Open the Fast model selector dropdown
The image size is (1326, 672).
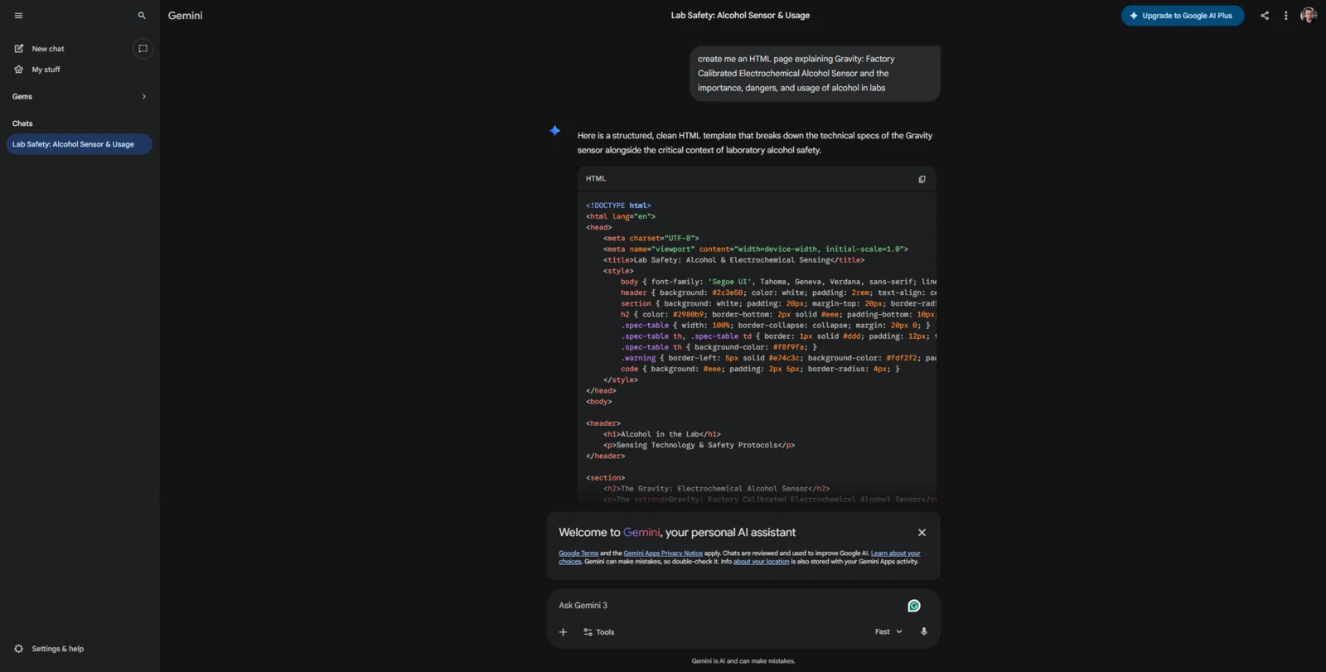click(x=888, y=631)
